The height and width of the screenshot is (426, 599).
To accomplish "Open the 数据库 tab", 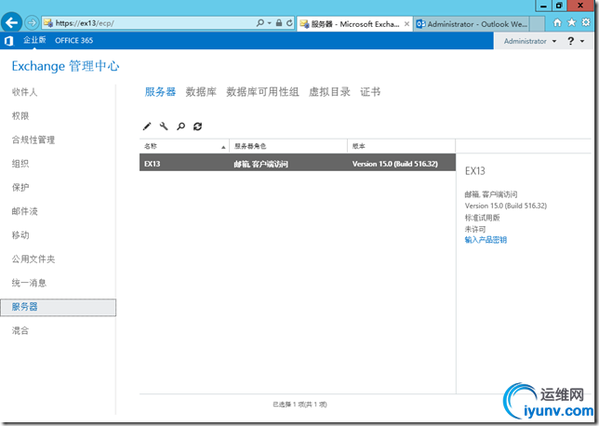I will (x=201, y=92).
